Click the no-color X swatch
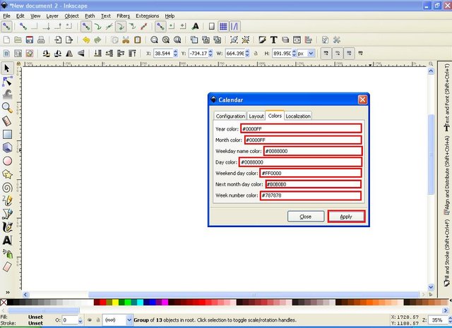 tap(4, 302)
